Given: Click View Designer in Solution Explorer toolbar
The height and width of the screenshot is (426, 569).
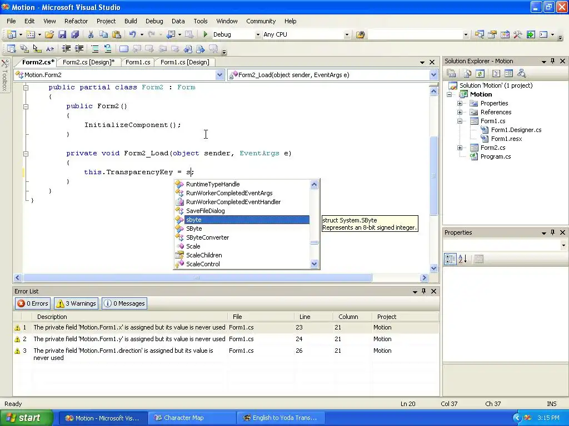Looking at the screenshot, I should (509, 74).
